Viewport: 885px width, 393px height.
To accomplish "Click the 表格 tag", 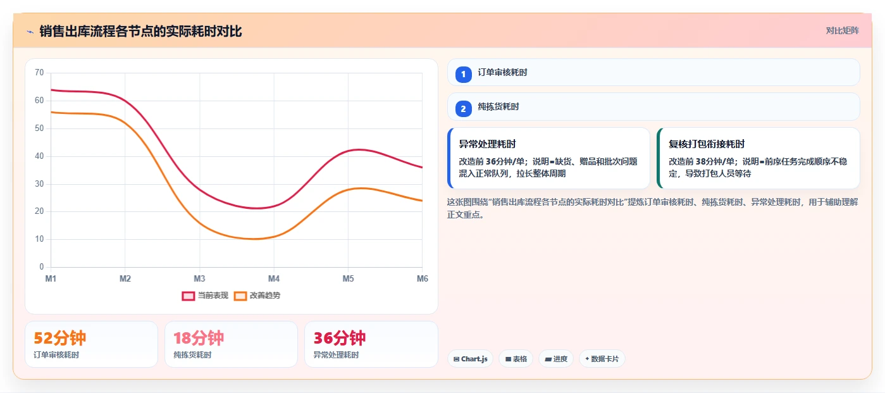I will (516, 359).
